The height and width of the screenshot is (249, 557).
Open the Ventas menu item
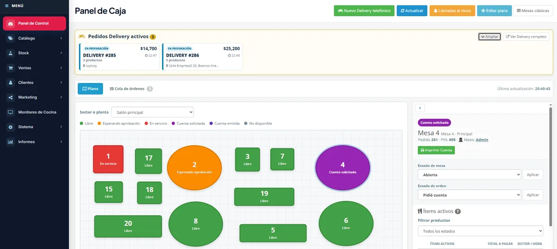pos(34,68)
